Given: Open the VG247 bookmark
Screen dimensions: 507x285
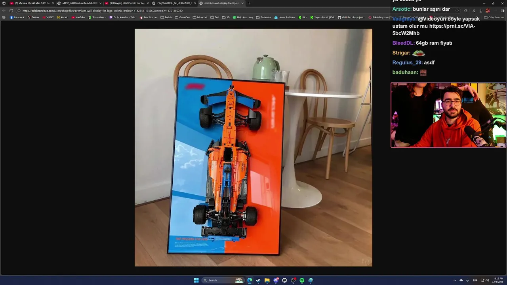Looking at the screenshot, I should coord(48,17).
